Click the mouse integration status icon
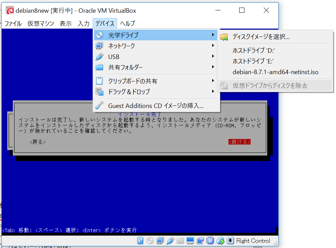The width and height of the screenshot is (336, 248). (x=220, y=240)
